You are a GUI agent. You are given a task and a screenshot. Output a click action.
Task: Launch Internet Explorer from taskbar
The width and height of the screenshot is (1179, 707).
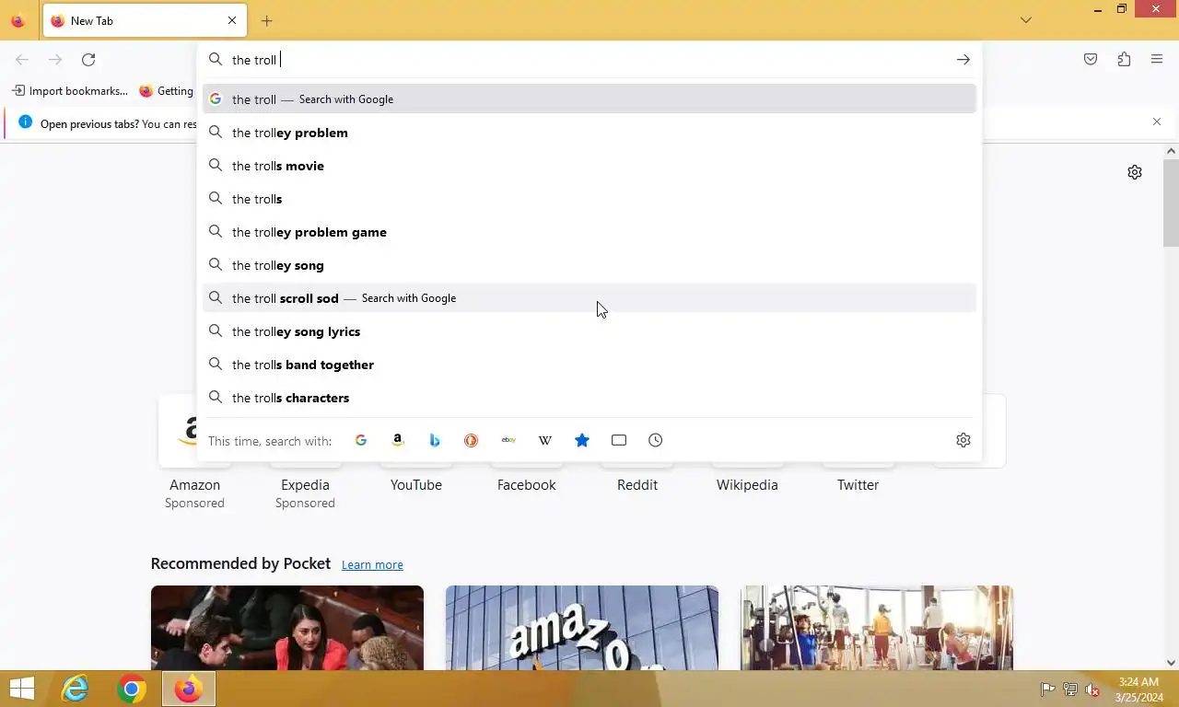pos(75,689)
